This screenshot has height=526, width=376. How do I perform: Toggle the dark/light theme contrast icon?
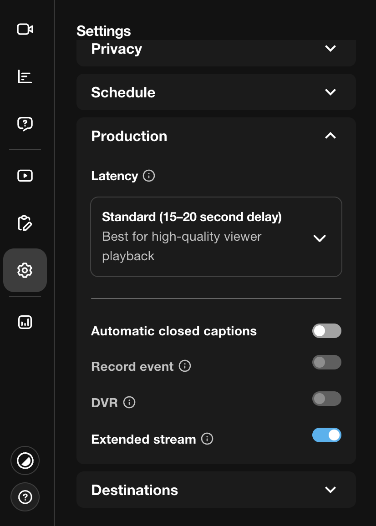pyautogui.click(x=25, y=460)
